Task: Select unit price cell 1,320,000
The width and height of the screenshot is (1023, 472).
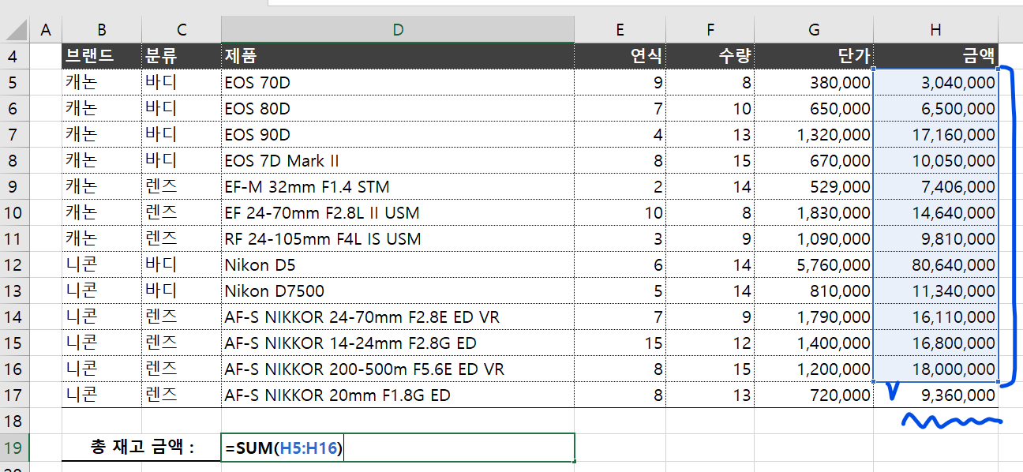Action: coord(814,134)
